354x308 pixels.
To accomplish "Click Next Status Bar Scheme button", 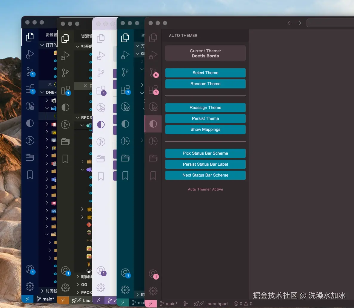I will (x=205, y=175).
